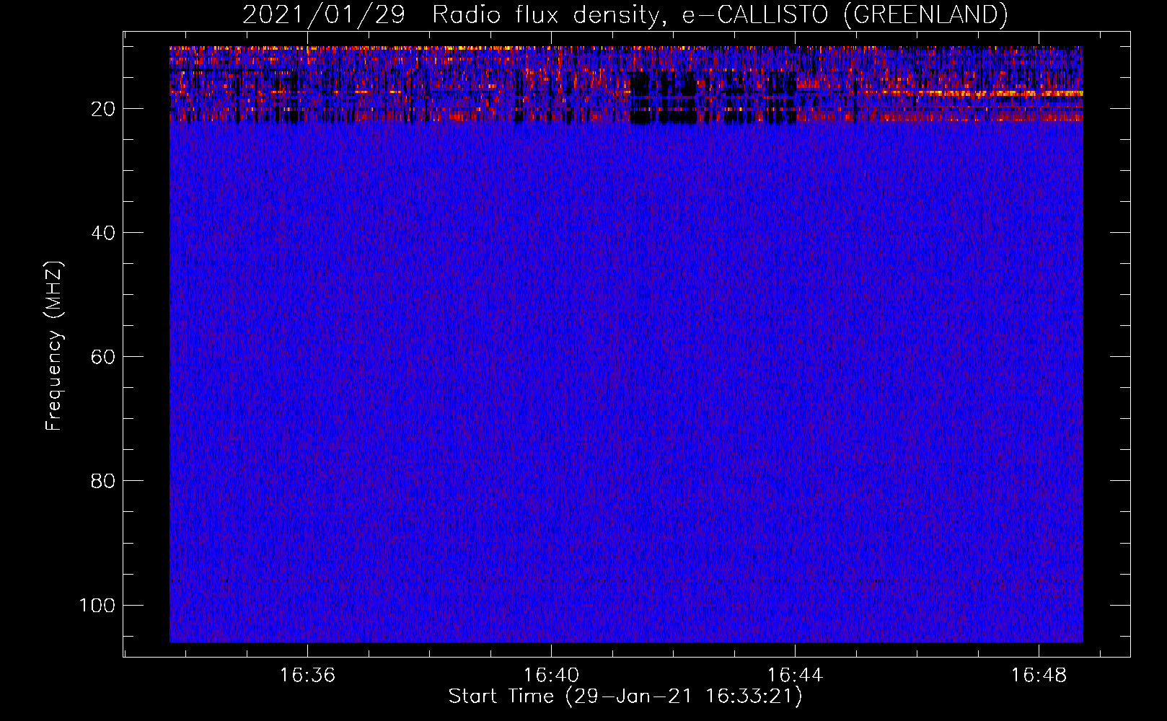Click the 20 MHz frequency tick label

coord(103,109)
